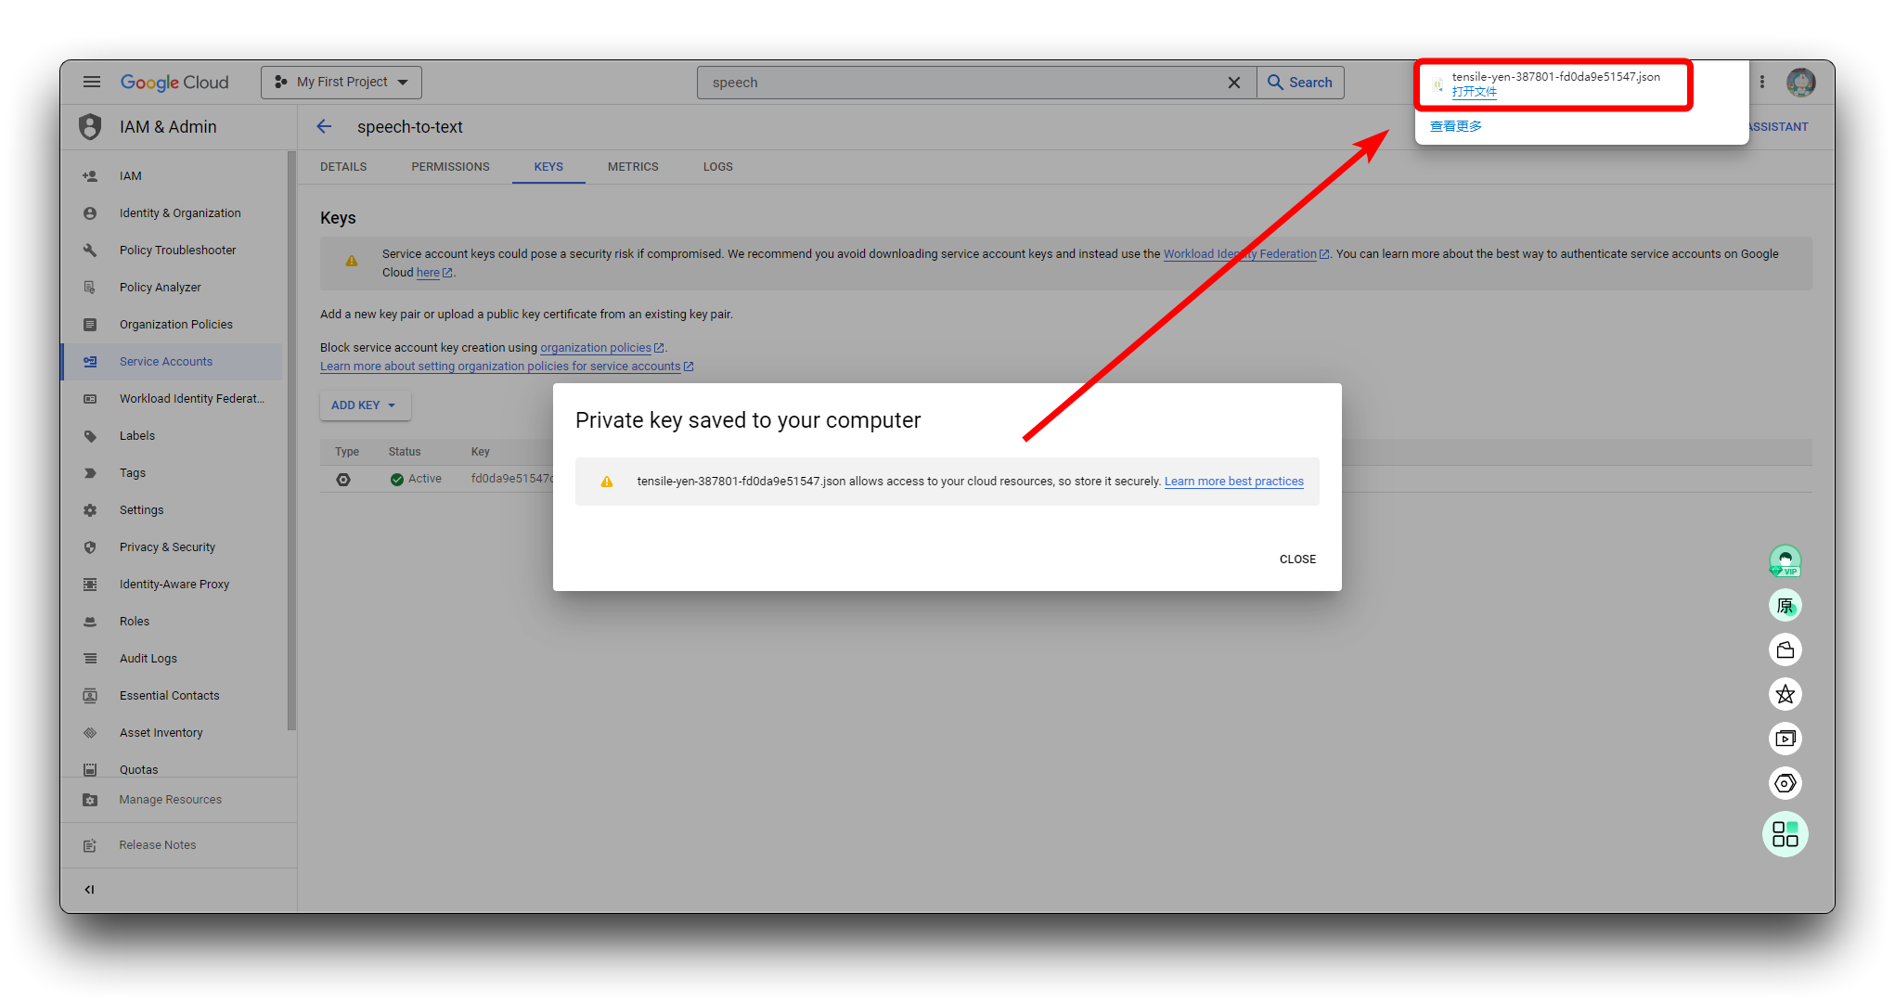Open Labels in sidebar
The height and width of the screenshot is (1003, 1895).
click(x=173, y=436)
